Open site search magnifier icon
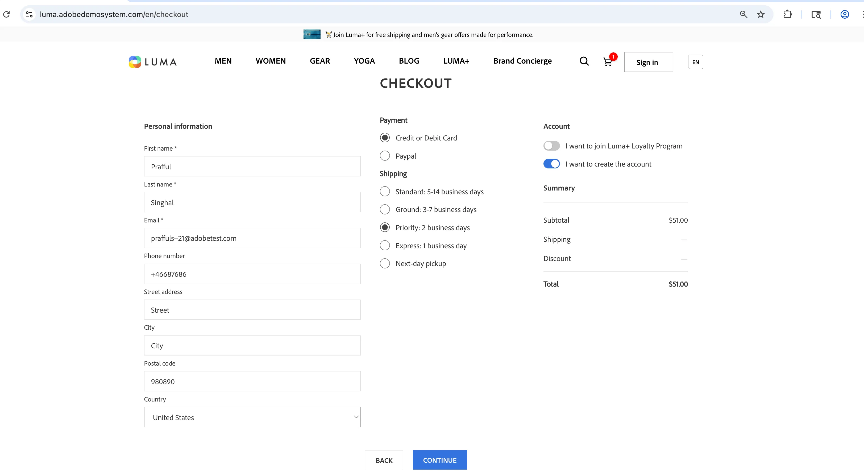864x472 pixels. (584, 61)
